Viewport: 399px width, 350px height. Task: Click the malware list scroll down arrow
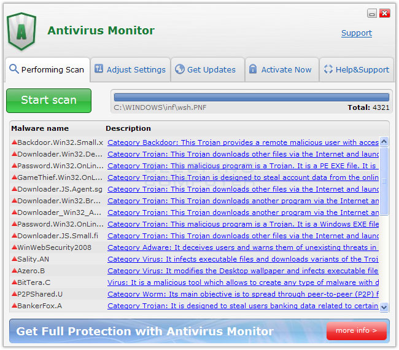click(x=384, y=307)
